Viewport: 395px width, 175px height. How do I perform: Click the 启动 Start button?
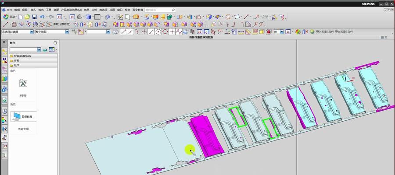[x=9, y=17]
